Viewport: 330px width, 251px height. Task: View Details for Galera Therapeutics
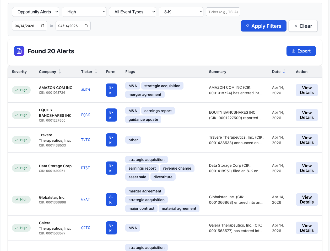[x=307, y=228]
